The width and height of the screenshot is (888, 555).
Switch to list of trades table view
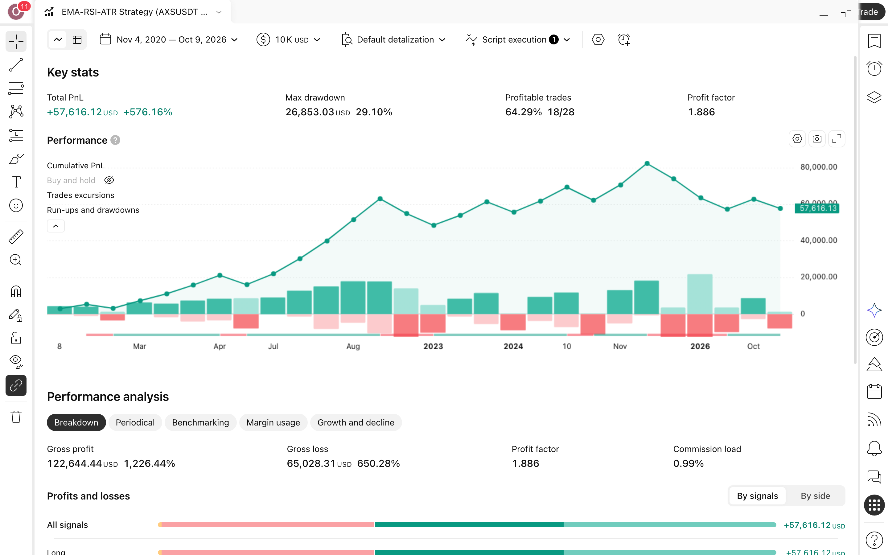(x=77, y=40)
